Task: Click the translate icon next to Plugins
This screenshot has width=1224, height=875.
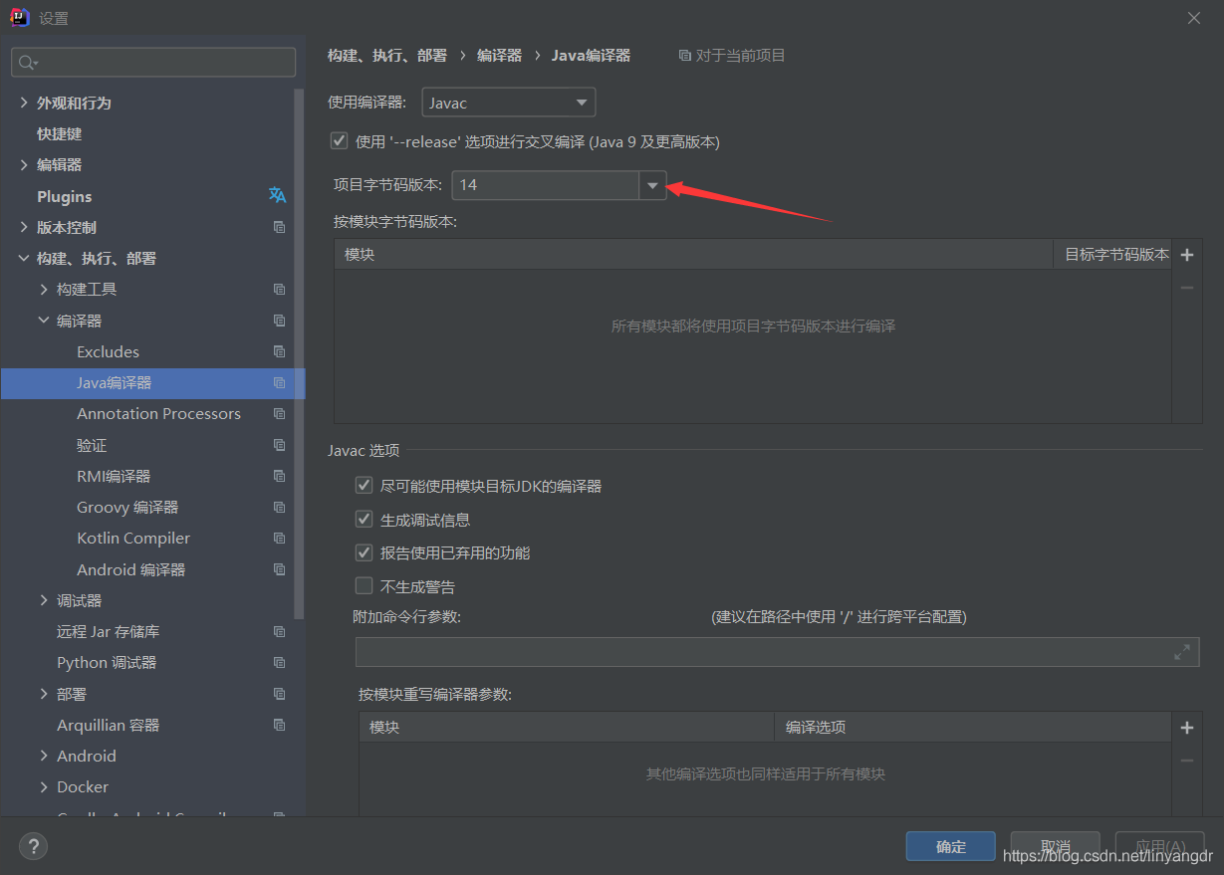Action: (278, 196)
